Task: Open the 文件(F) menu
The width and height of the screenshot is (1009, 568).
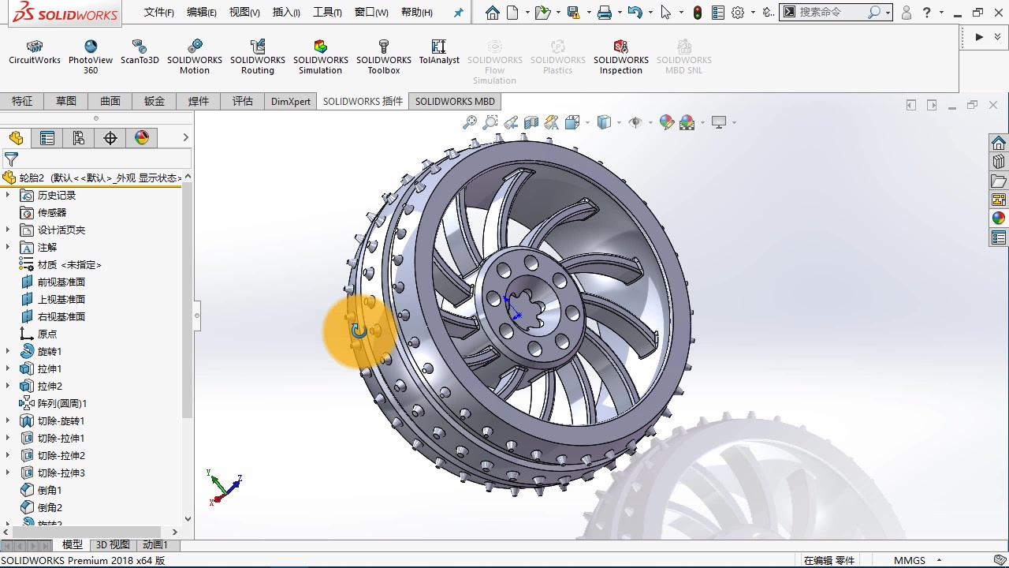Action: (x=159, y=12)
